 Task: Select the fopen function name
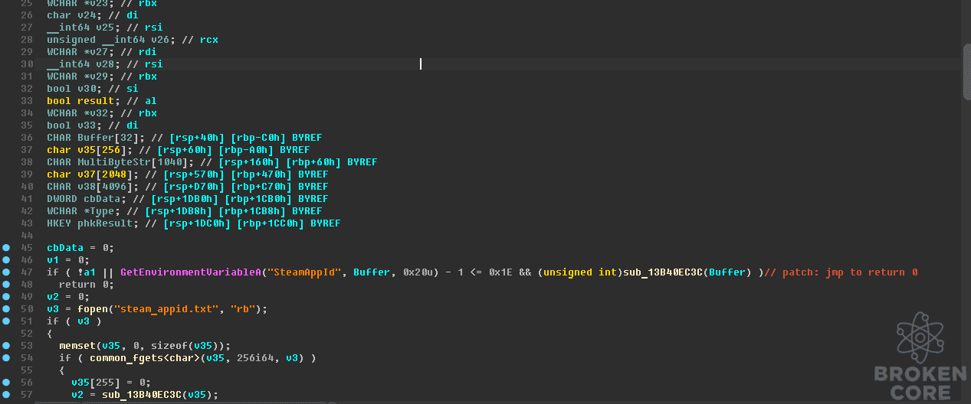coord(93,309)
